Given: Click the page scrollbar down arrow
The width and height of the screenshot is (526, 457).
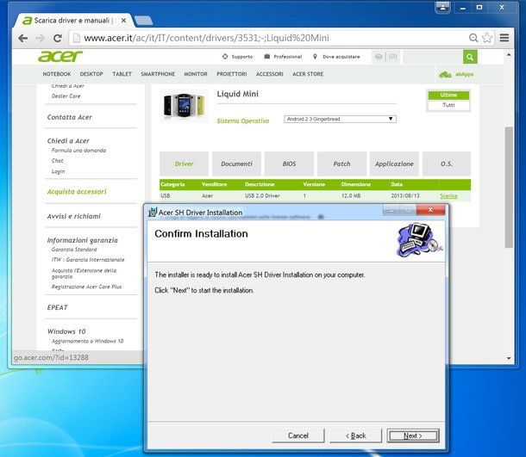Looking at the screenshot, I should point(509,358).
